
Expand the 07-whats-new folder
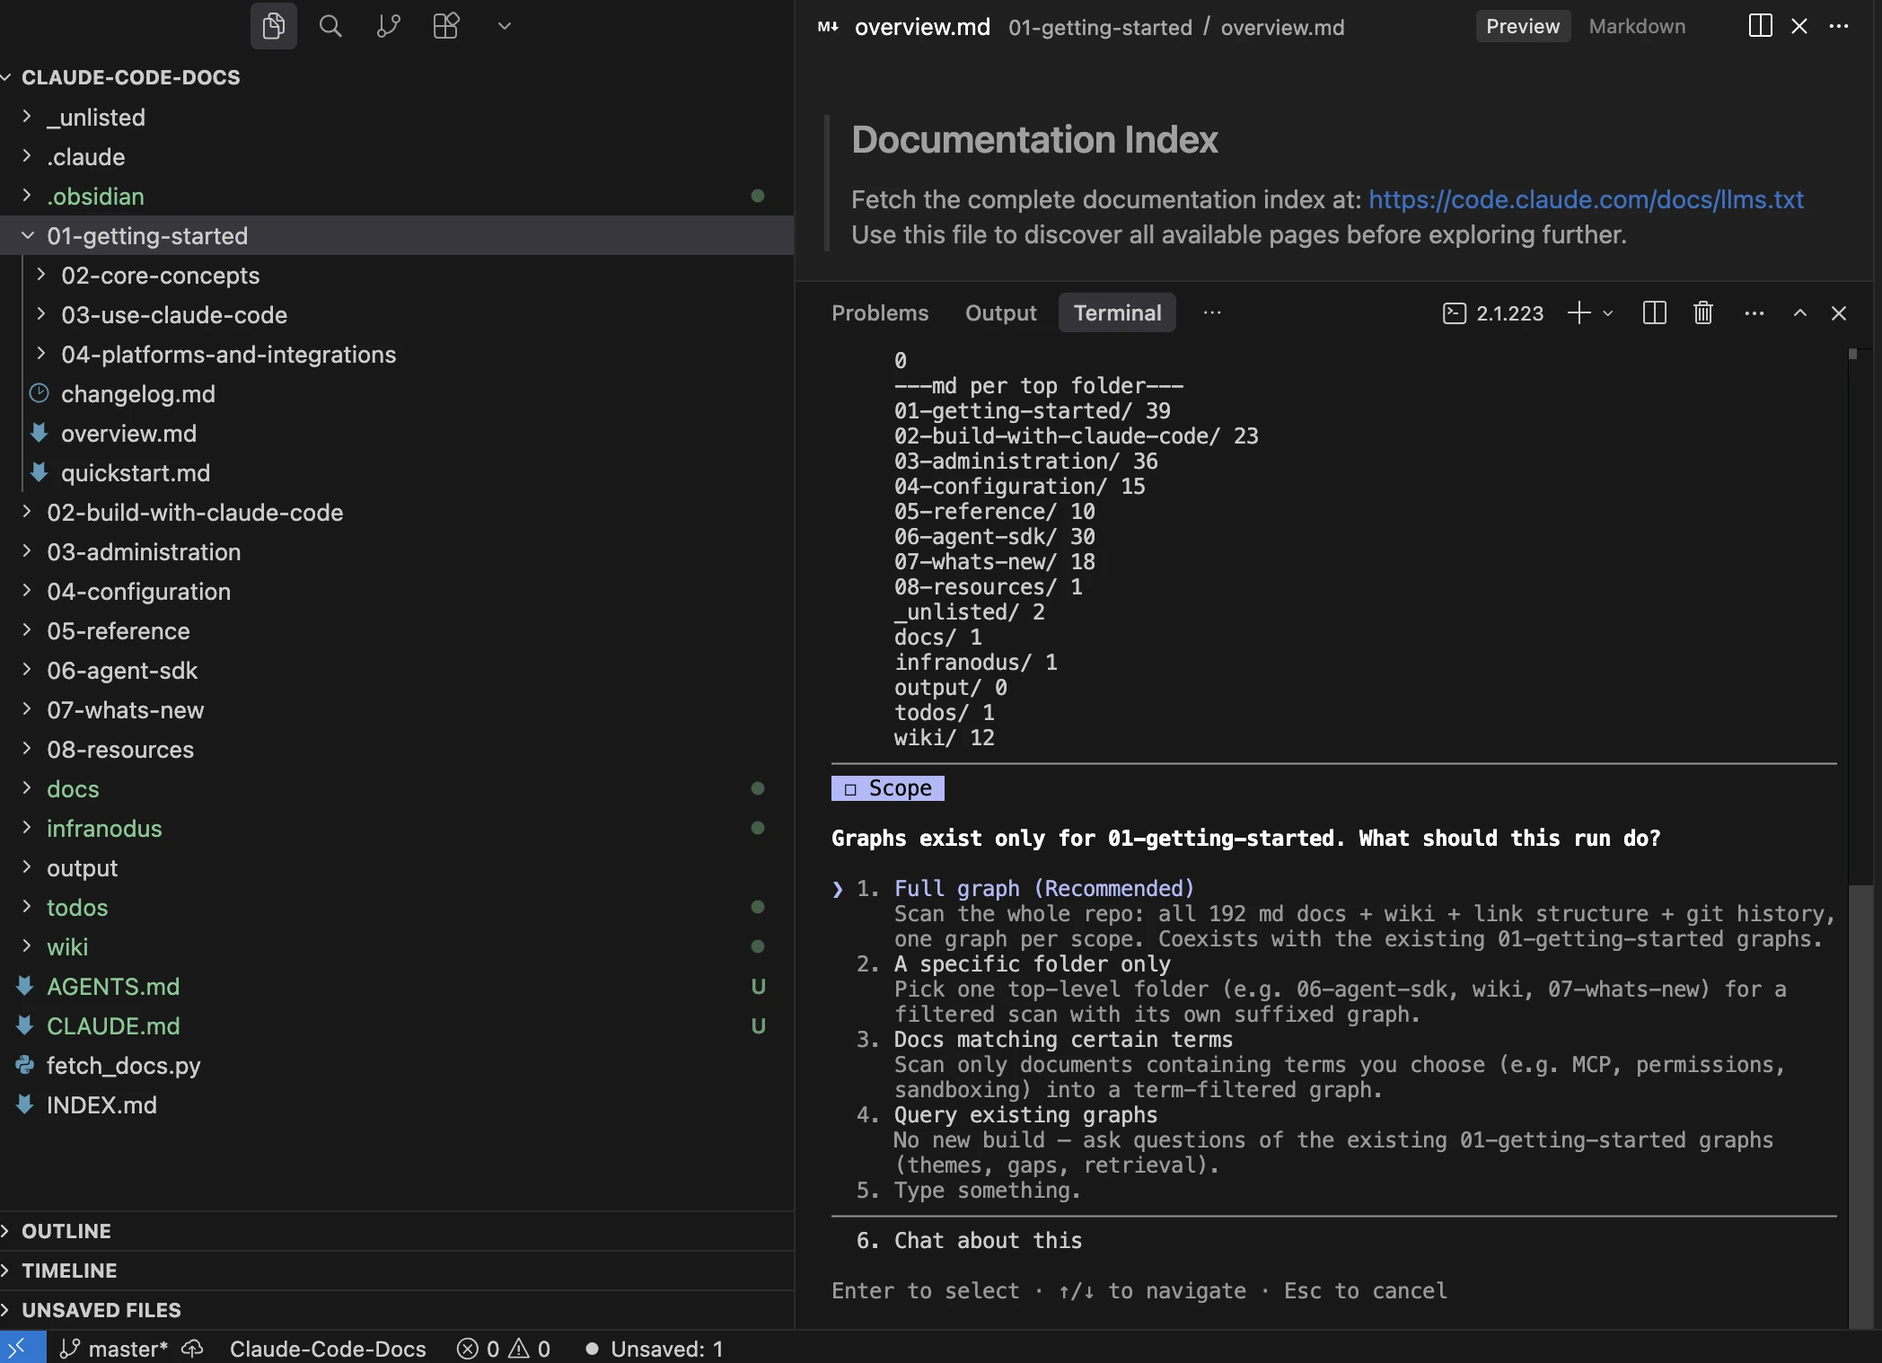click(x=397, y=709)
